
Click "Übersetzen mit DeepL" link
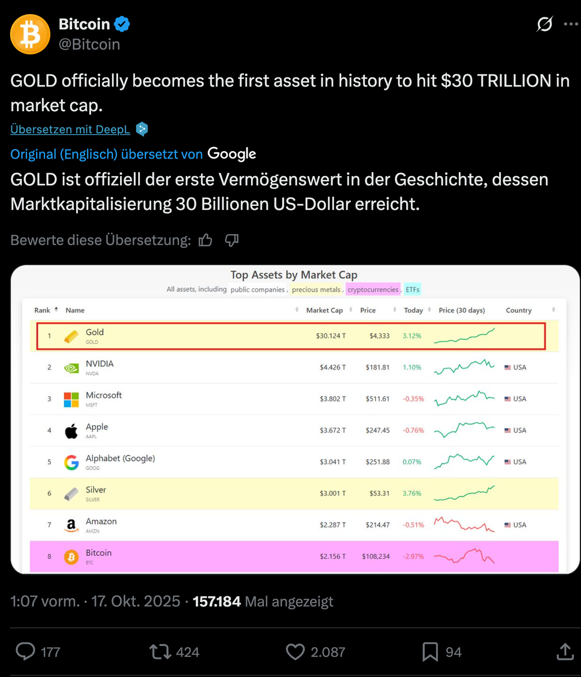(70, 129)
